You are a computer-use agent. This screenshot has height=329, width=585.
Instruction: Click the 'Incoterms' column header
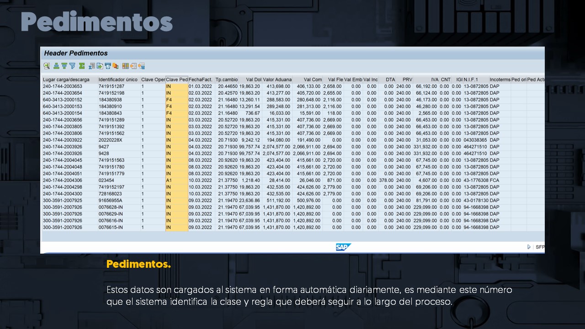(x=500, y=80)
